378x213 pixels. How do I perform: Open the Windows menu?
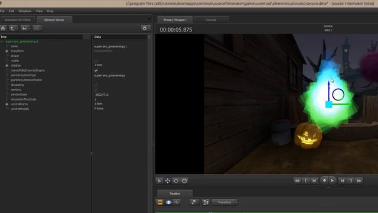pyautogui.click(x=25, y=11)
